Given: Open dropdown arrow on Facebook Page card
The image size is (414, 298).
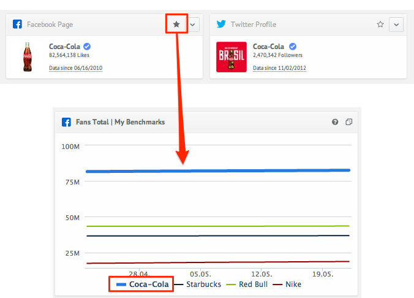Looking at the screenshot, I should click(x=193, y=25).
